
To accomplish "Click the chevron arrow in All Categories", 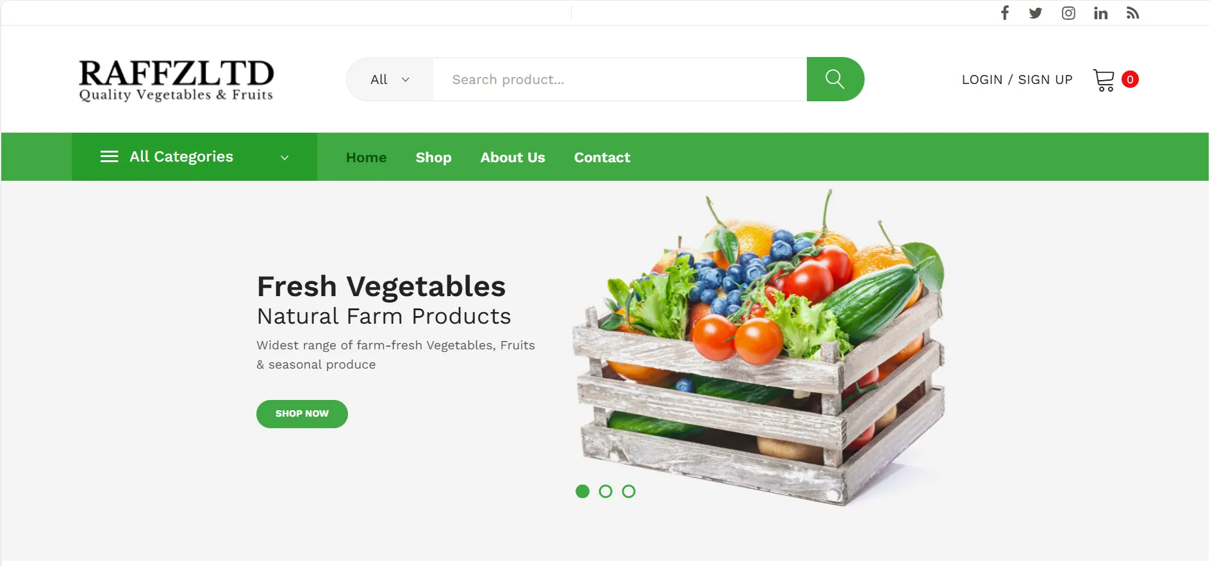I will pyautogui.click(x=285, y=158).
